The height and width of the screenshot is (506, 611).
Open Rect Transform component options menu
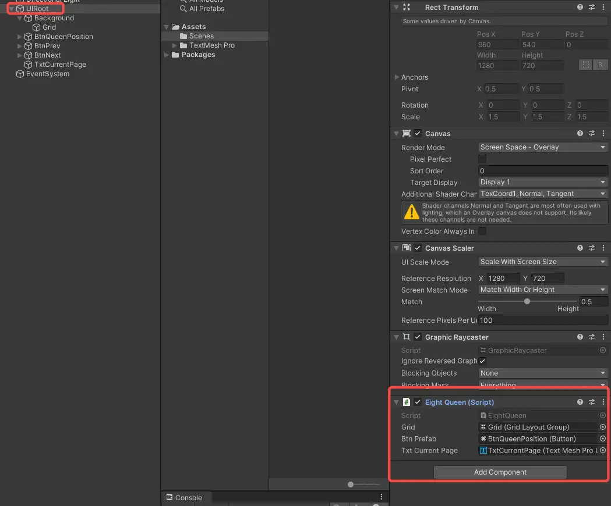[x=603, y=8]
